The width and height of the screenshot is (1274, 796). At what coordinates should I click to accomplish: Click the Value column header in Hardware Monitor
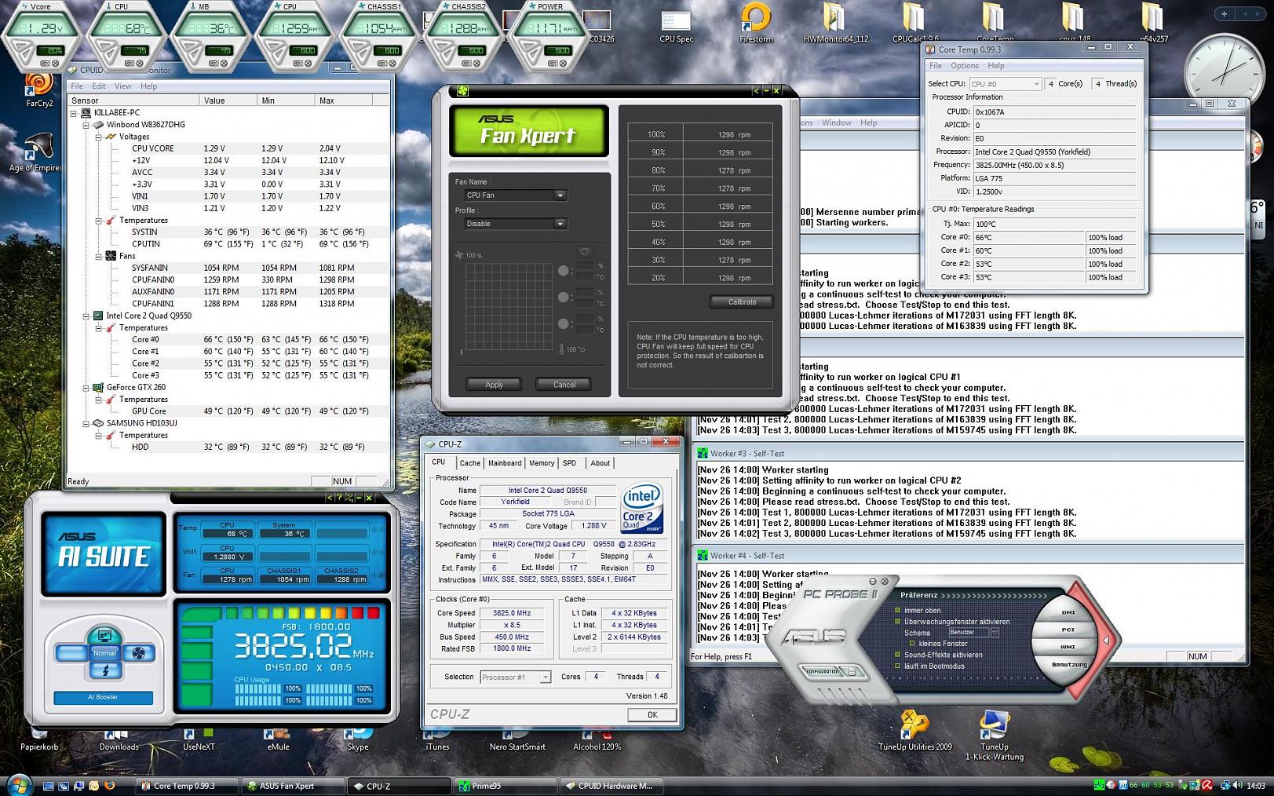[228, 100]
